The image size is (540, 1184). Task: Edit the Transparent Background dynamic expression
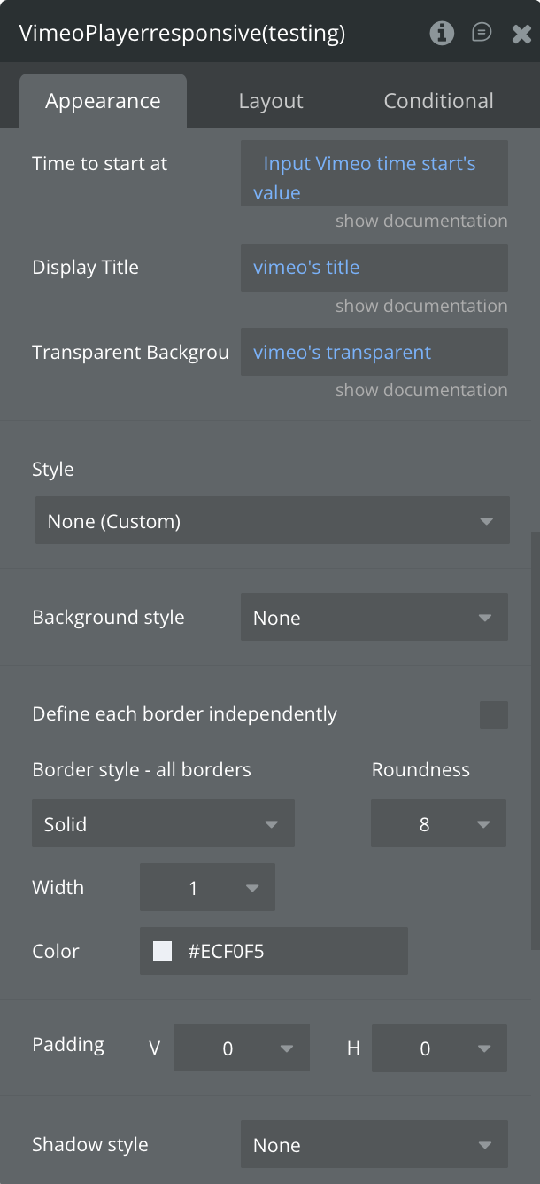(x=374, y=353)
